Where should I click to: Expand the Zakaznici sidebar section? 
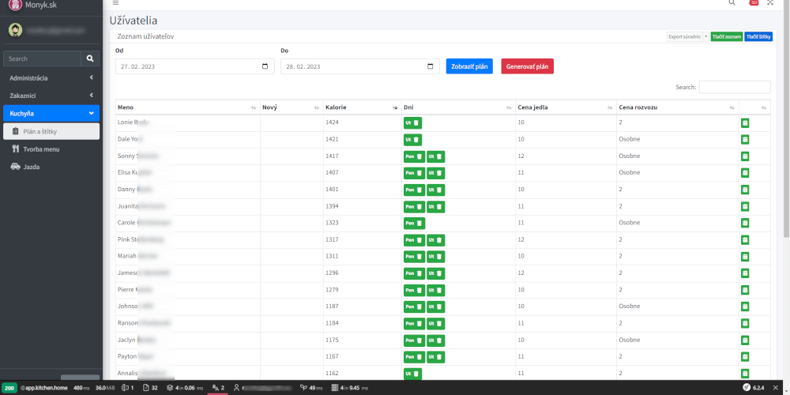tap(51, 96)
